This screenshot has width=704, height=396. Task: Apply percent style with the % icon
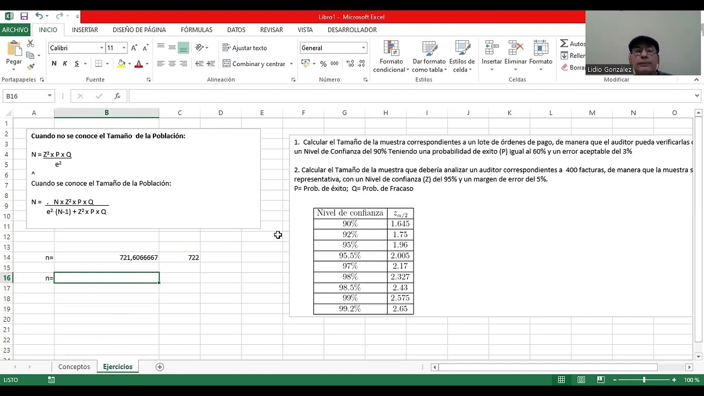tap(323, 64)
